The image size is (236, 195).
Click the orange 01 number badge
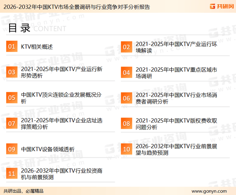pyautogui.click(x=12, y=47)
